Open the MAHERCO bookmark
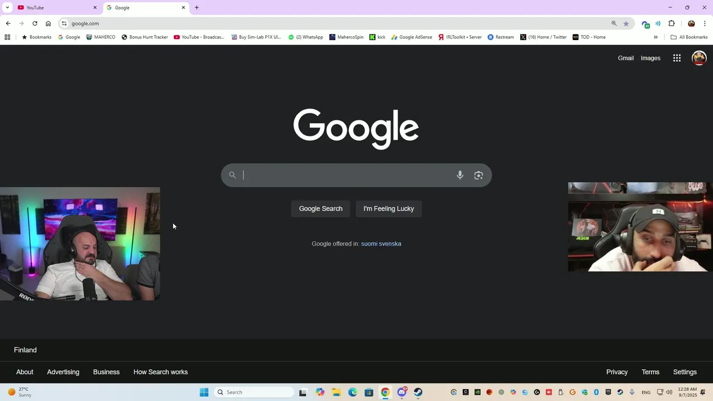Screen dimensions: 713x401 (101, 37)
